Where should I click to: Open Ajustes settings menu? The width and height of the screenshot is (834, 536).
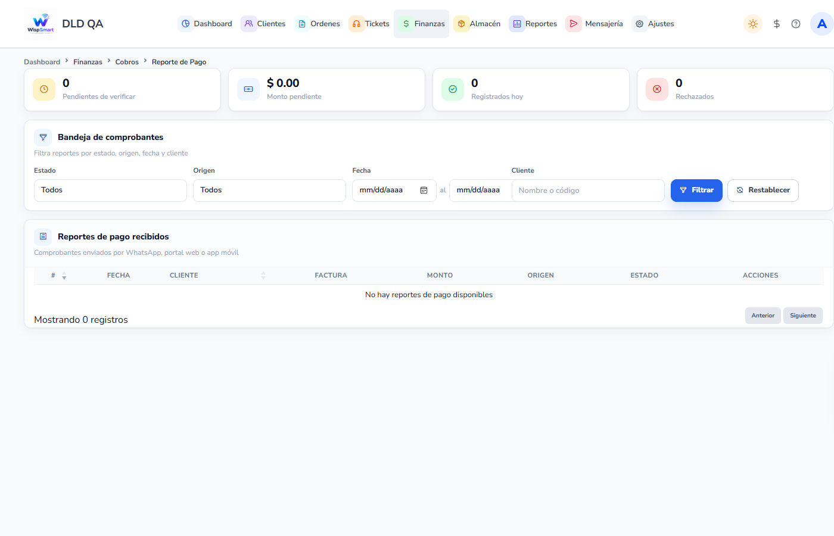coord(653,24)
